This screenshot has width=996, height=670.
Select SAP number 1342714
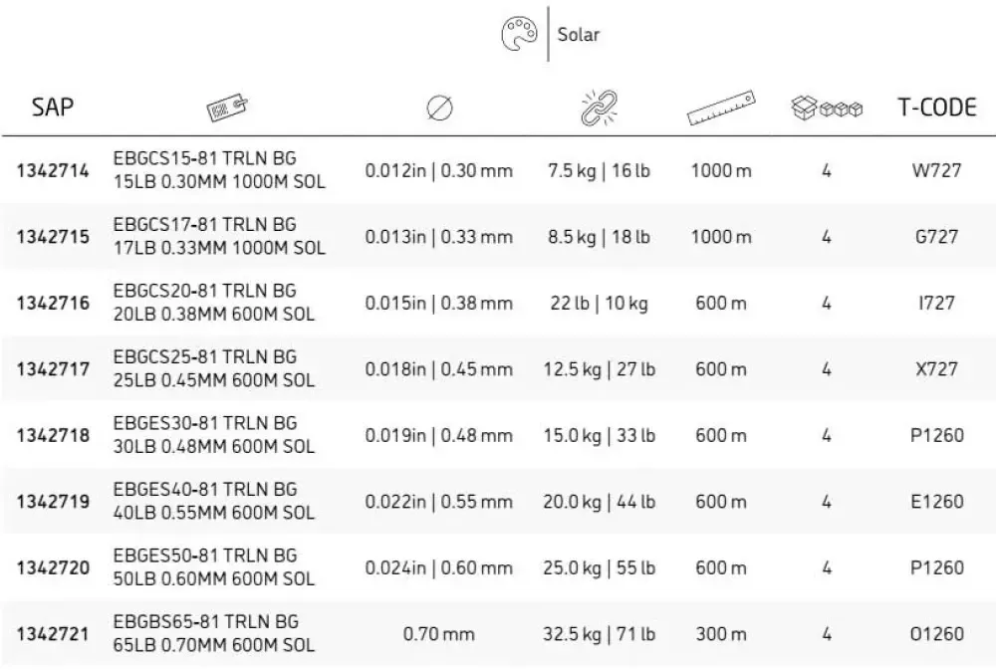coord(53,171)
